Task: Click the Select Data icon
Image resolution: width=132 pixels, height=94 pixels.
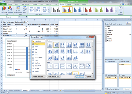Action: (25, 10)
